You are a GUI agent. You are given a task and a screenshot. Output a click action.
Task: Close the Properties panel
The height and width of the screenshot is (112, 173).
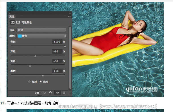[x=9, y=13]
